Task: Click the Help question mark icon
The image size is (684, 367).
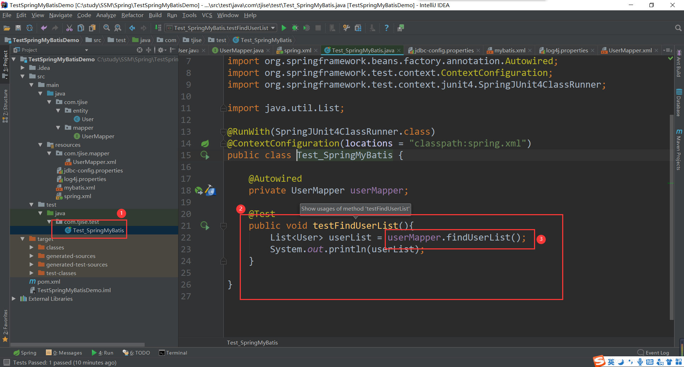Action: [x=387, y=28]
